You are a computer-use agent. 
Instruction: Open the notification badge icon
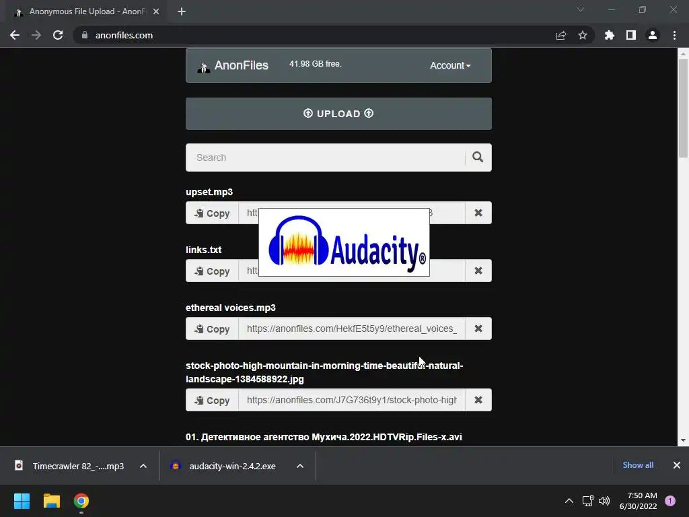[670, 501]
